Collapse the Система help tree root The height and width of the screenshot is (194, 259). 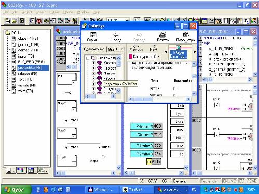(88, 58)
